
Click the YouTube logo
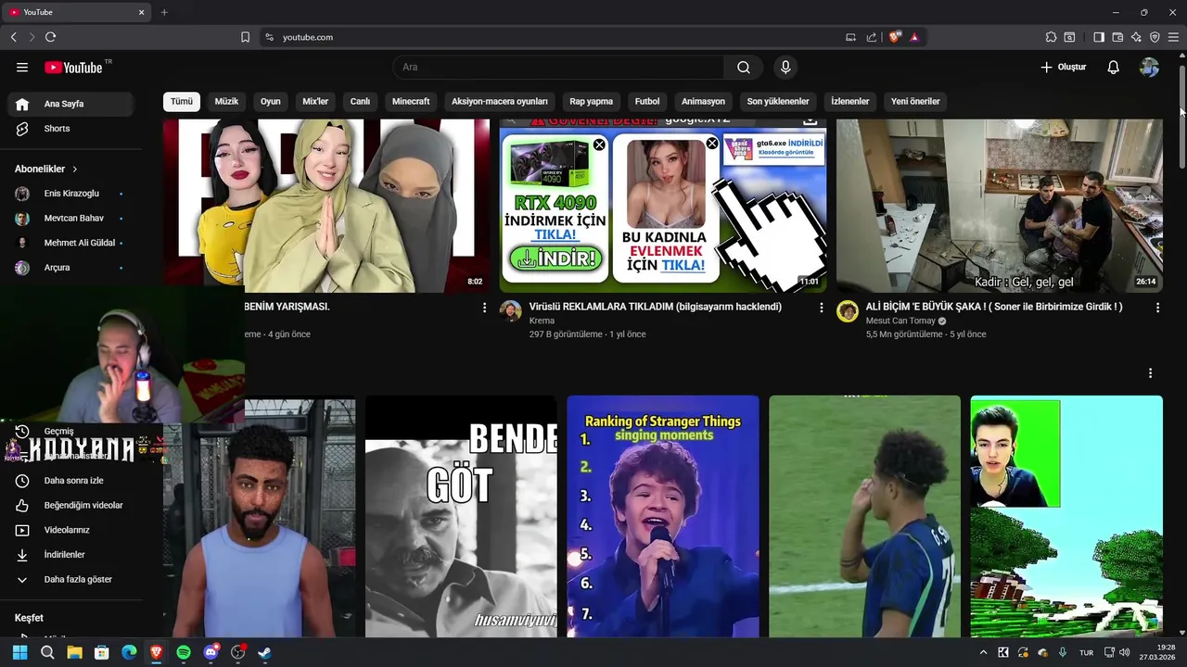pos(74,67)
